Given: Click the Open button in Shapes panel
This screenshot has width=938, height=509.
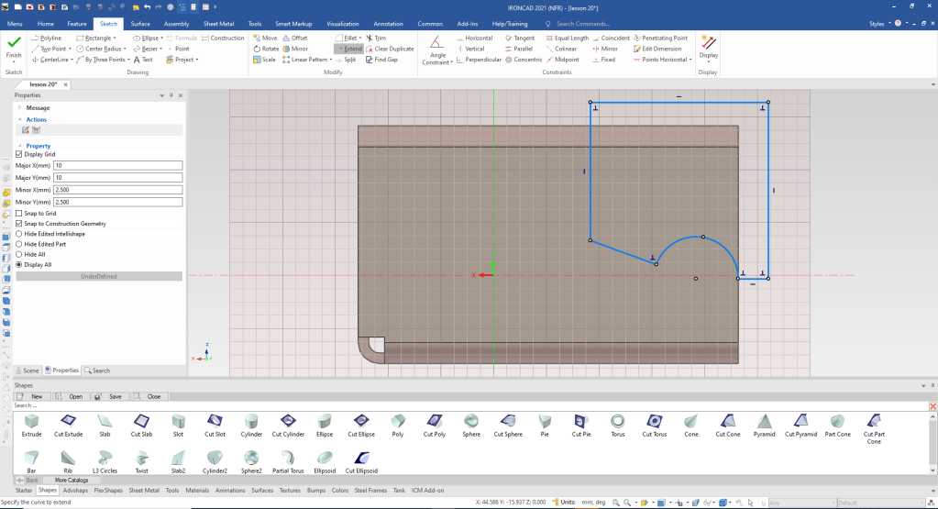Looking at the screenshot, I should 71,396.
